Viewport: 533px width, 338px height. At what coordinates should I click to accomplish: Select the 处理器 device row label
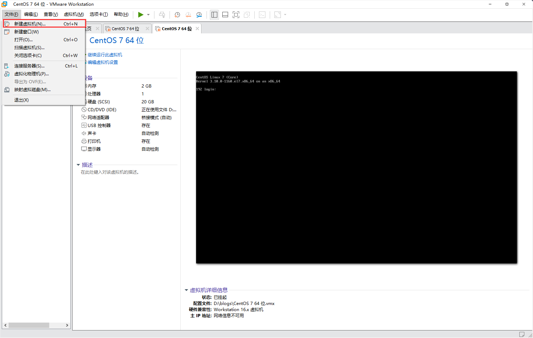click(94, 94)
